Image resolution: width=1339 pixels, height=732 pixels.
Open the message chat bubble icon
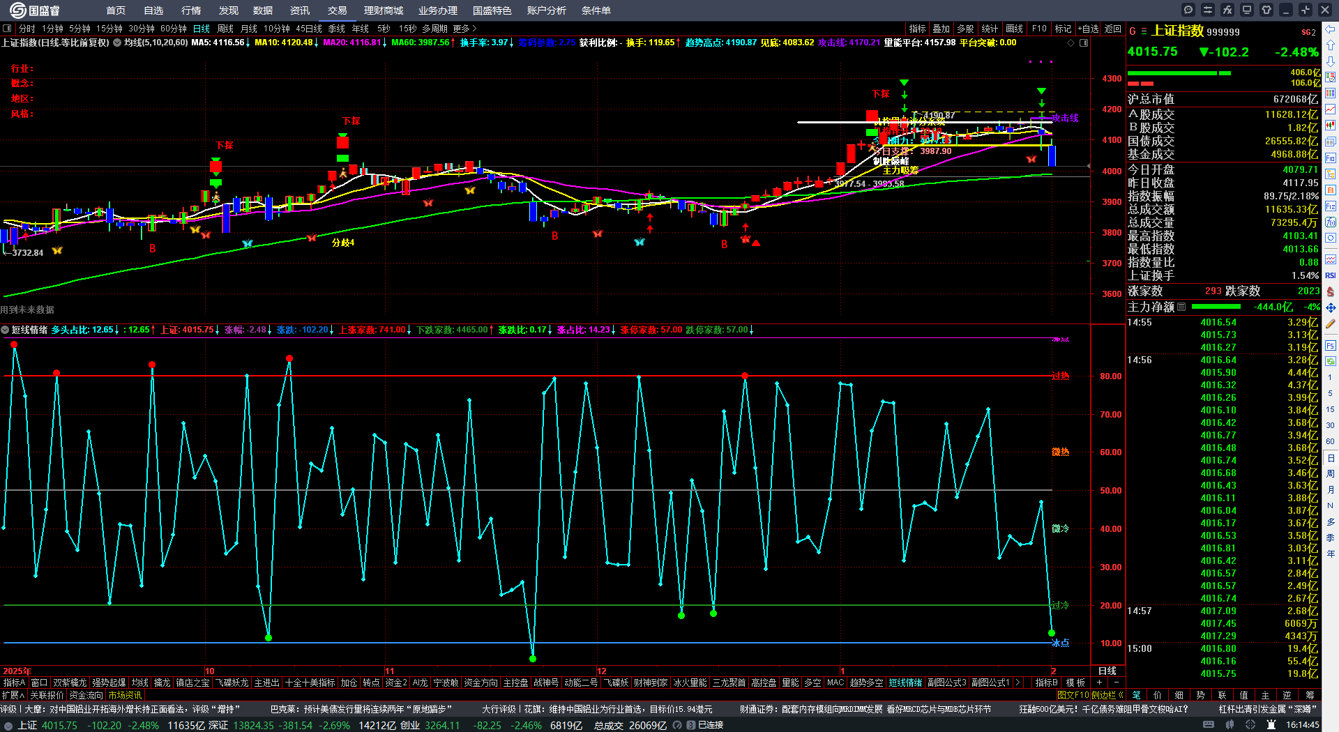[x=1188, y=10]
